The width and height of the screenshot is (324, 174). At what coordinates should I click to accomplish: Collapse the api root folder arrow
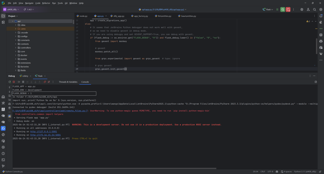13,21
